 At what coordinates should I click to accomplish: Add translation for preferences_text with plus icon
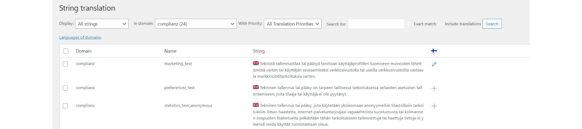pyautogui.click(x=434, y=88)
